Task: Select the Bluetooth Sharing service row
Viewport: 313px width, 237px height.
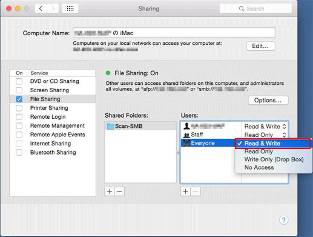Action: 53,152
